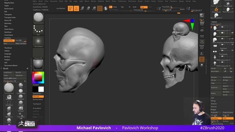Toggle the Gizmo 3D icon
Screen dimensions: 235x132
[100, 8]
